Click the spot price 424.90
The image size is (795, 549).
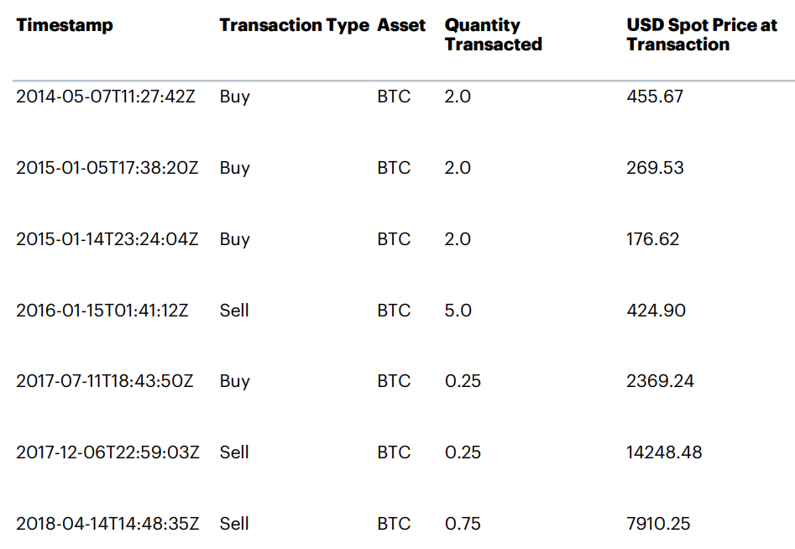(x=656, y=311)
